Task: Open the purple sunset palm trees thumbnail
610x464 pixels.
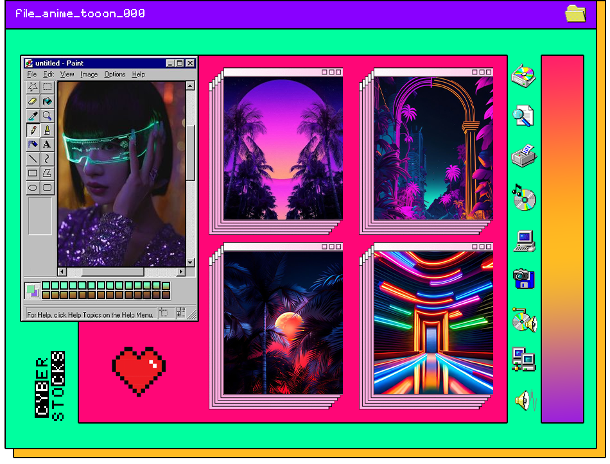Action: 283,148
